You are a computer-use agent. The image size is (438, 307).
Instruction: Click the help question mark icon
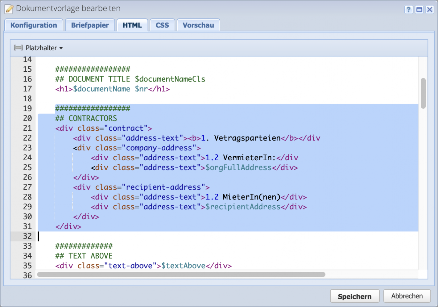click(x=408, y=10)
